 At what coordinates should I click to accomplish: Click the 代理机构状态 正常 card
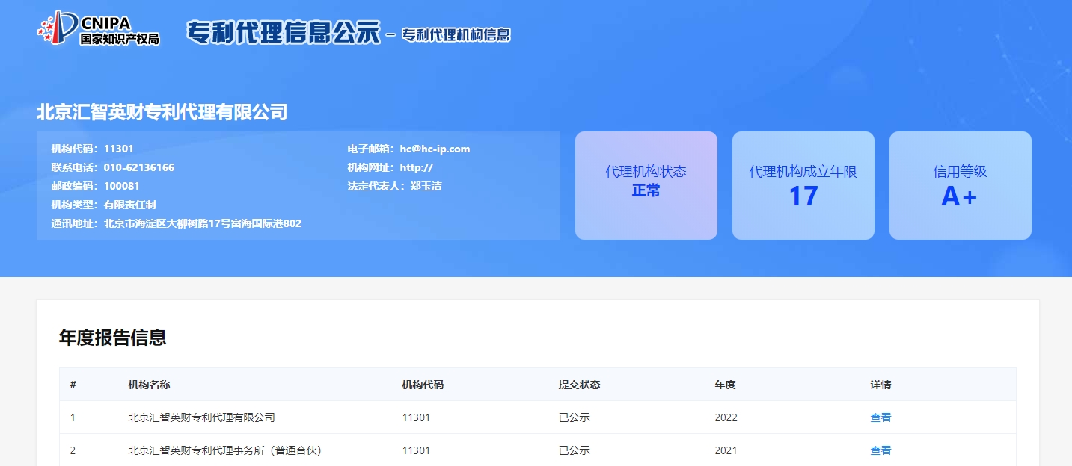click(x=646, y=186)
